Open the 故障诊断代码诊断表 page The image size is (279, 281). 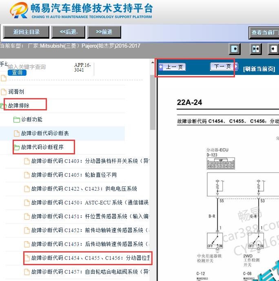point(45,133)
